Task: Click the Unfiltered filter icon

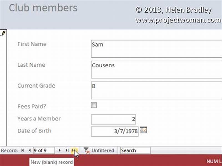Action: tap(86, 150)
